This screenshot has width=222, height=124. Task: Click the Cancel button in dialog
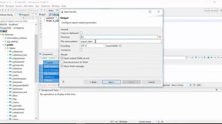(151, 82)
